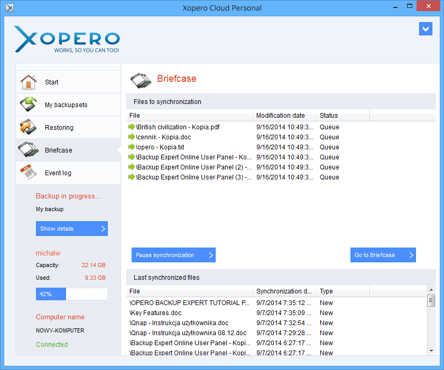
Task: Click the Briefcase stacked drives sidebar icon
Action: coord(29,149)
